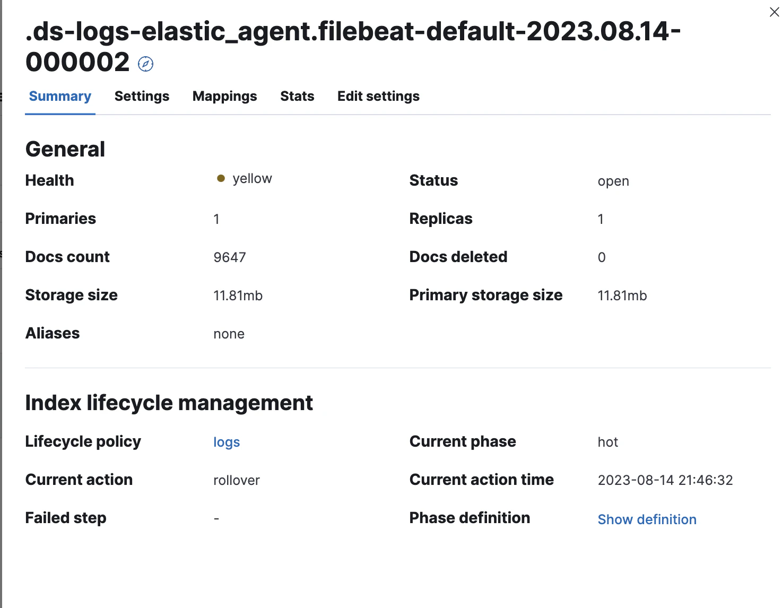Click the 'Primaries' label

click(x=60, y=219)
